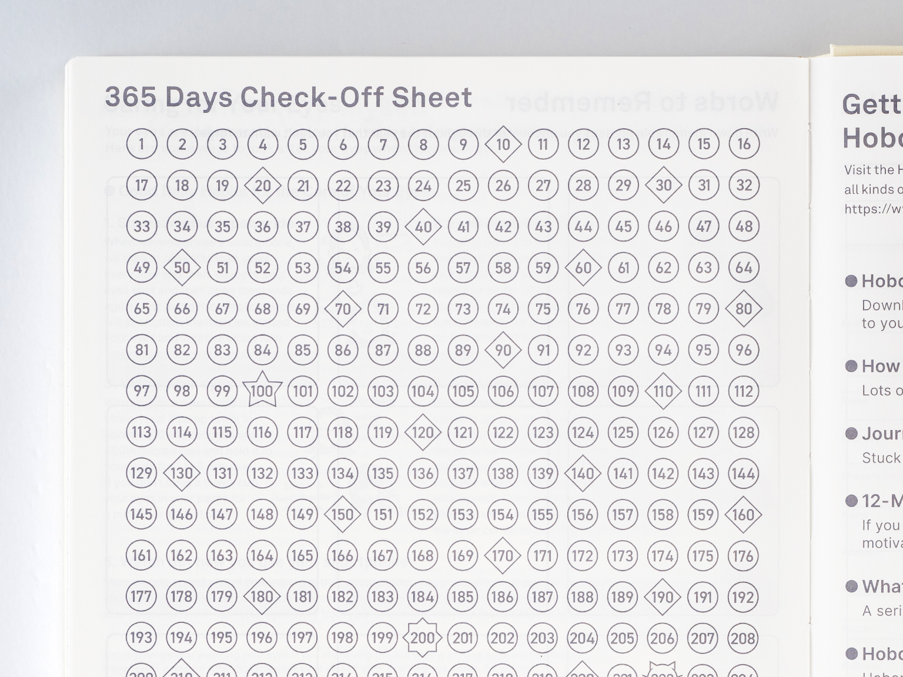903x677 pixels.
Task: Select the diamond marked 50
Action: [x=182, y=267]
